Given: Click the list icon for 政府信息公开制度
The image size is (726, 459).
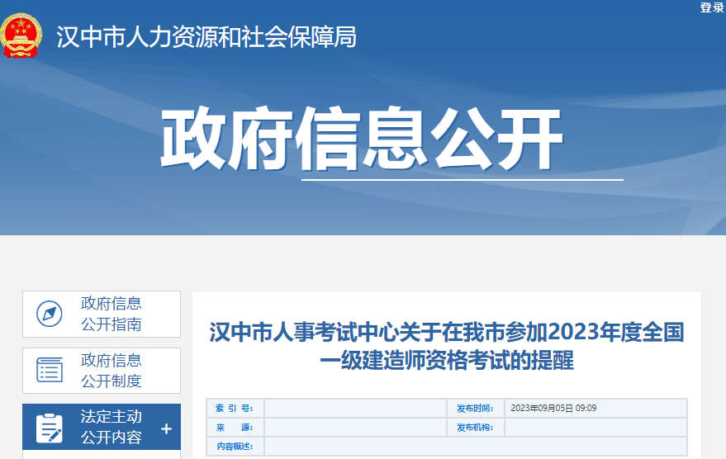Looking at the screenshot, I should (x=50, y=370).
